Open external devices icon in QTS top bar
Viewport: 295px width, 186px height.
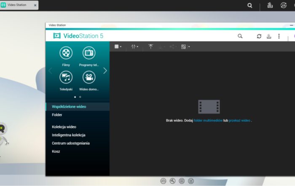coord(284,5)
